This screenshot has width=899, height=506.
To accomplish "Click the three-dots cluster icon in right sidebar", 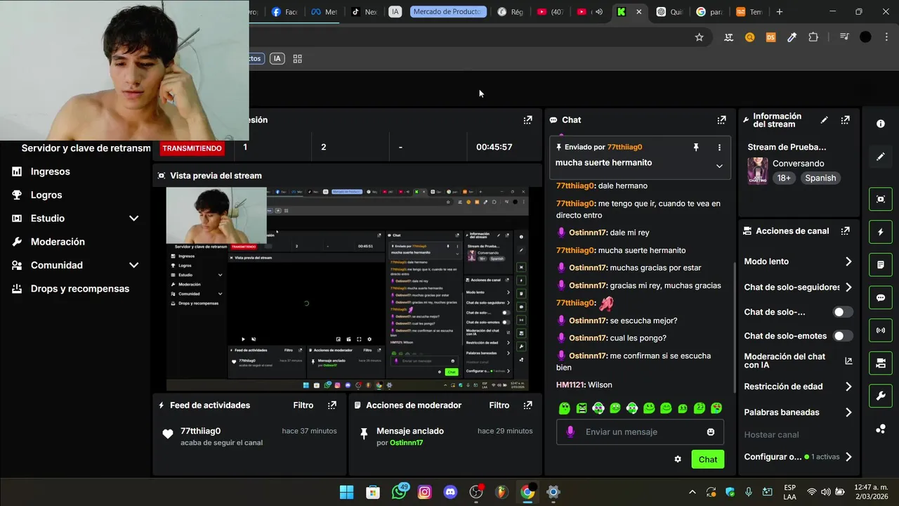I will 881,429.
